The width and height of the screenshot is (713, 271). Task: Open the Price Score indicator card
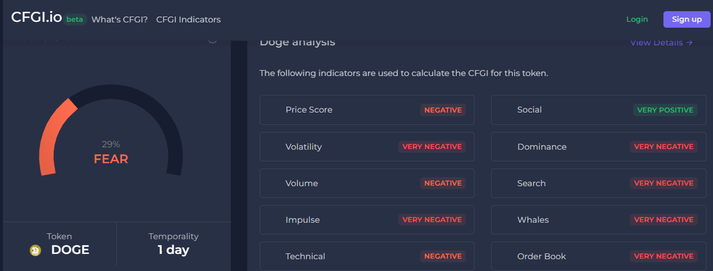[367, 110]
